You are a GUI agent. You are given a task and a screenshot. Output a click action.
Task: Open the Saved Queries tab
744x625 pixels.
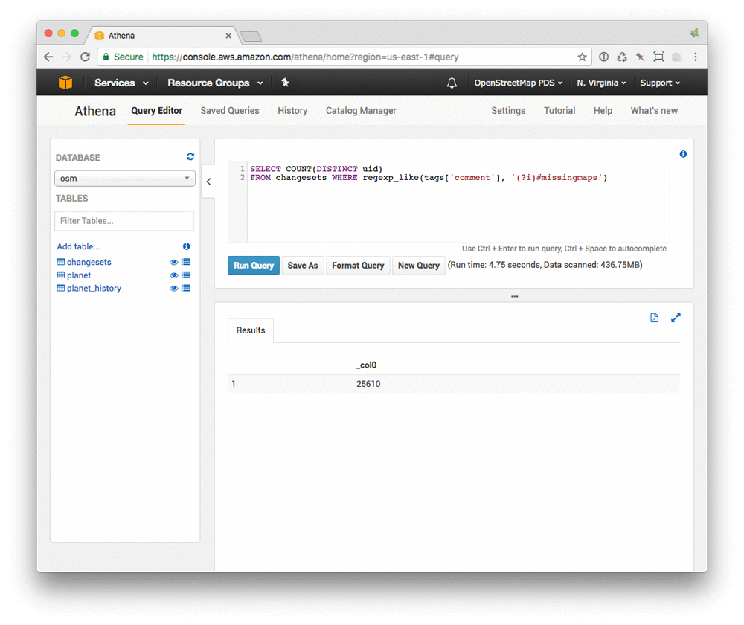[230, 111]
